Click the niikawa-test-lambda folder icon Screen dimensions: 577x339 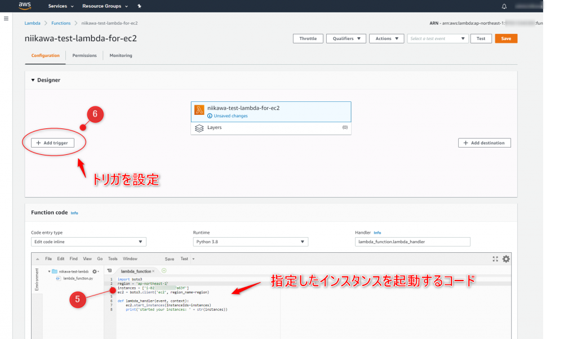pyautogui.click(x=55, y=271)
